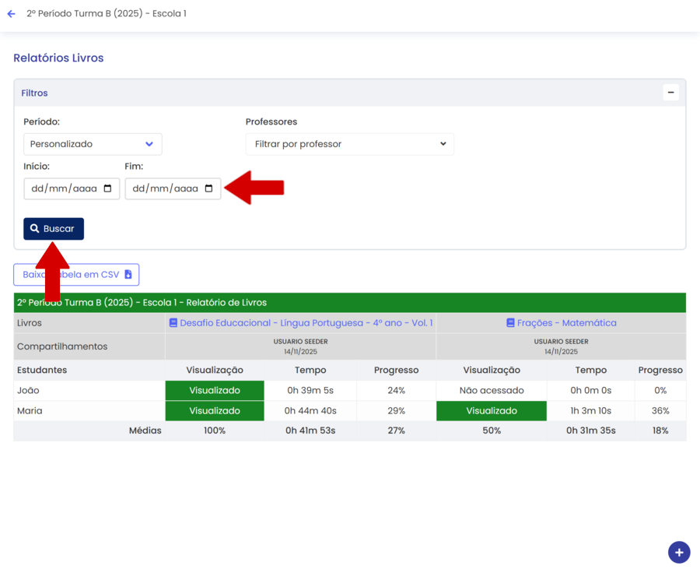This screenshot has width=700, height=573.
Task: Click the CSV file download icon
Action: tap(128, 275)
